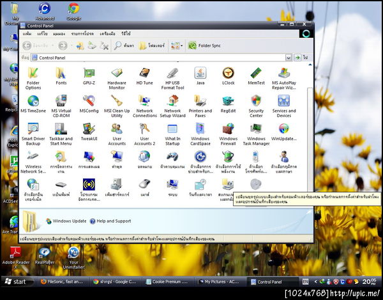Open the WinUpdate icon
The width and height of the screenshot is (383, 300).
click(x=284, y=132)
